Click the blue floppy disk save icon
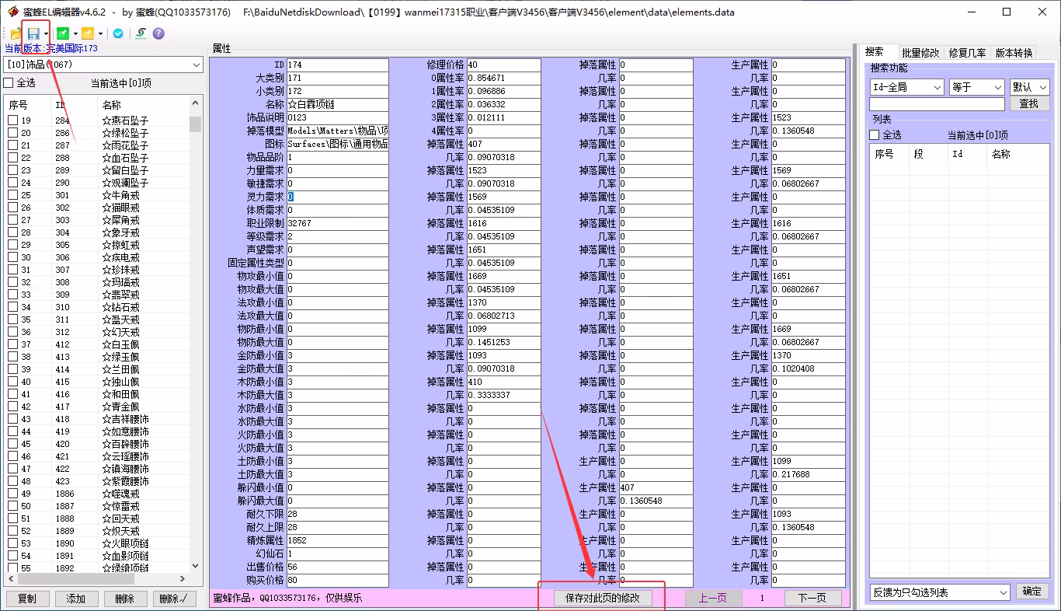Image resolution: width=1061 pixels, height=611 pixels. pyautogui.click(x=33, y=33)
